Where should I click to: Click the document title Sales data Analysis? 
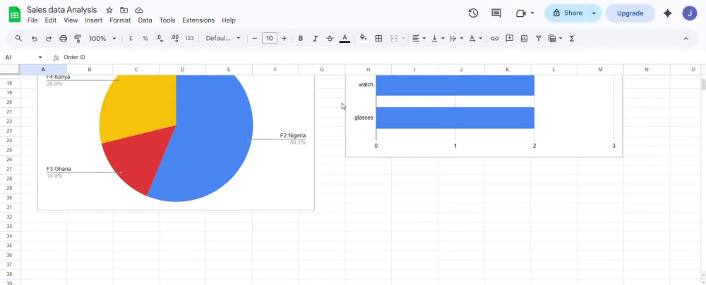pyautogui.click(x=61, y=10)
